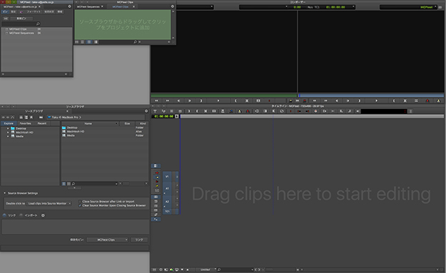The width and height of the screenshot is (446, 273).
Task: Uncheck Clear Source Monitor Upon Closing Source Browser
Action: click(x=80, y=205)
